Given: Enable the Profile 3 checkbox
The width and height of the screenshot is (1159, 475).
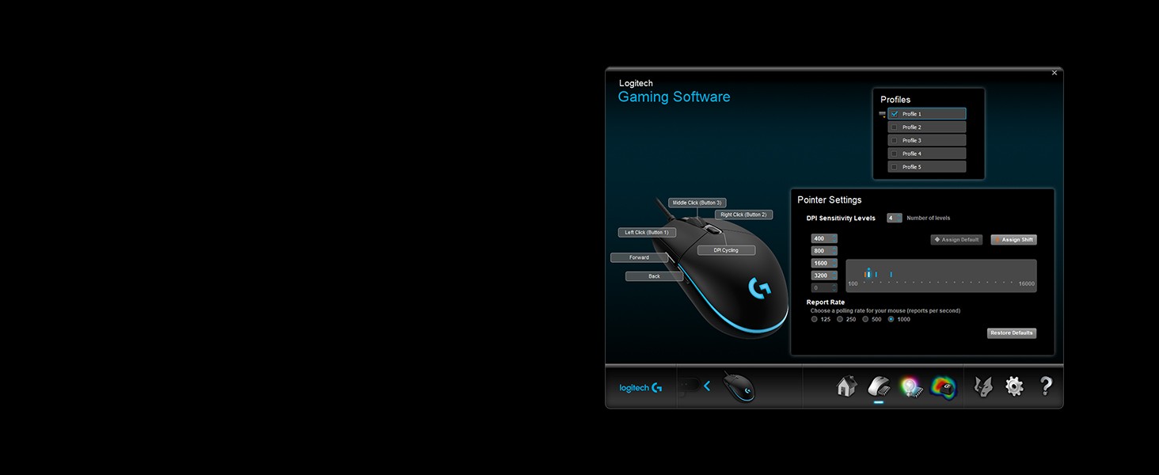Looking at the screenshot, I should click(x=895, y=141).
